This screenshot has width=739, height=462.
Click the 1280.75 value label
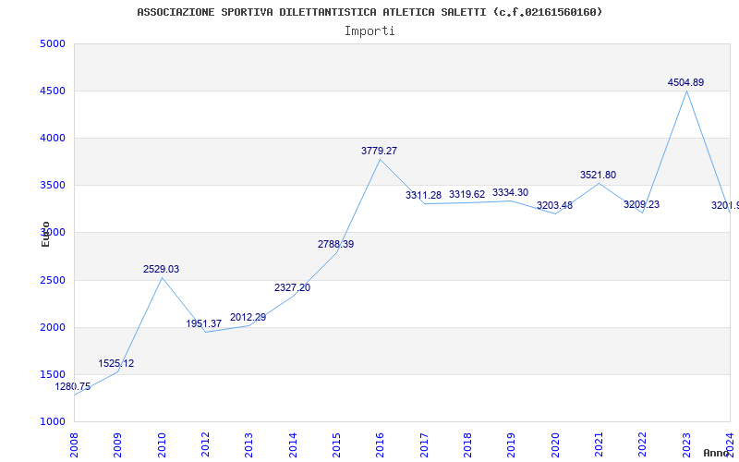point(73,387)
